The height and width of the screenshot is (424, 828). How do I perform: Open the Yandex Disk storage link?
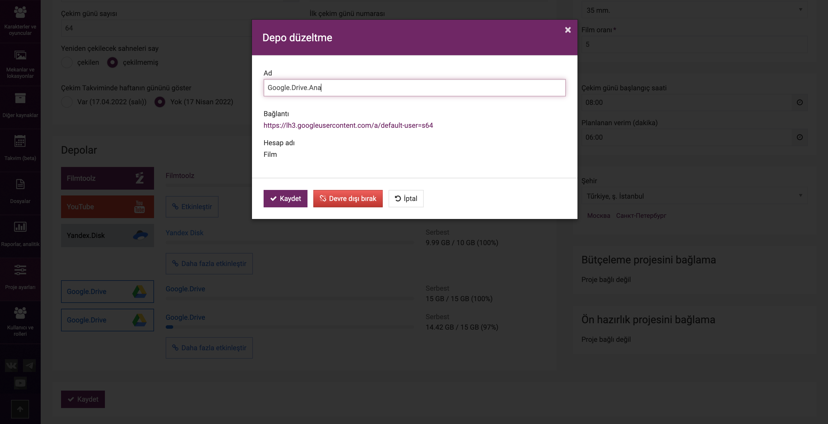[x=185, y=233]
